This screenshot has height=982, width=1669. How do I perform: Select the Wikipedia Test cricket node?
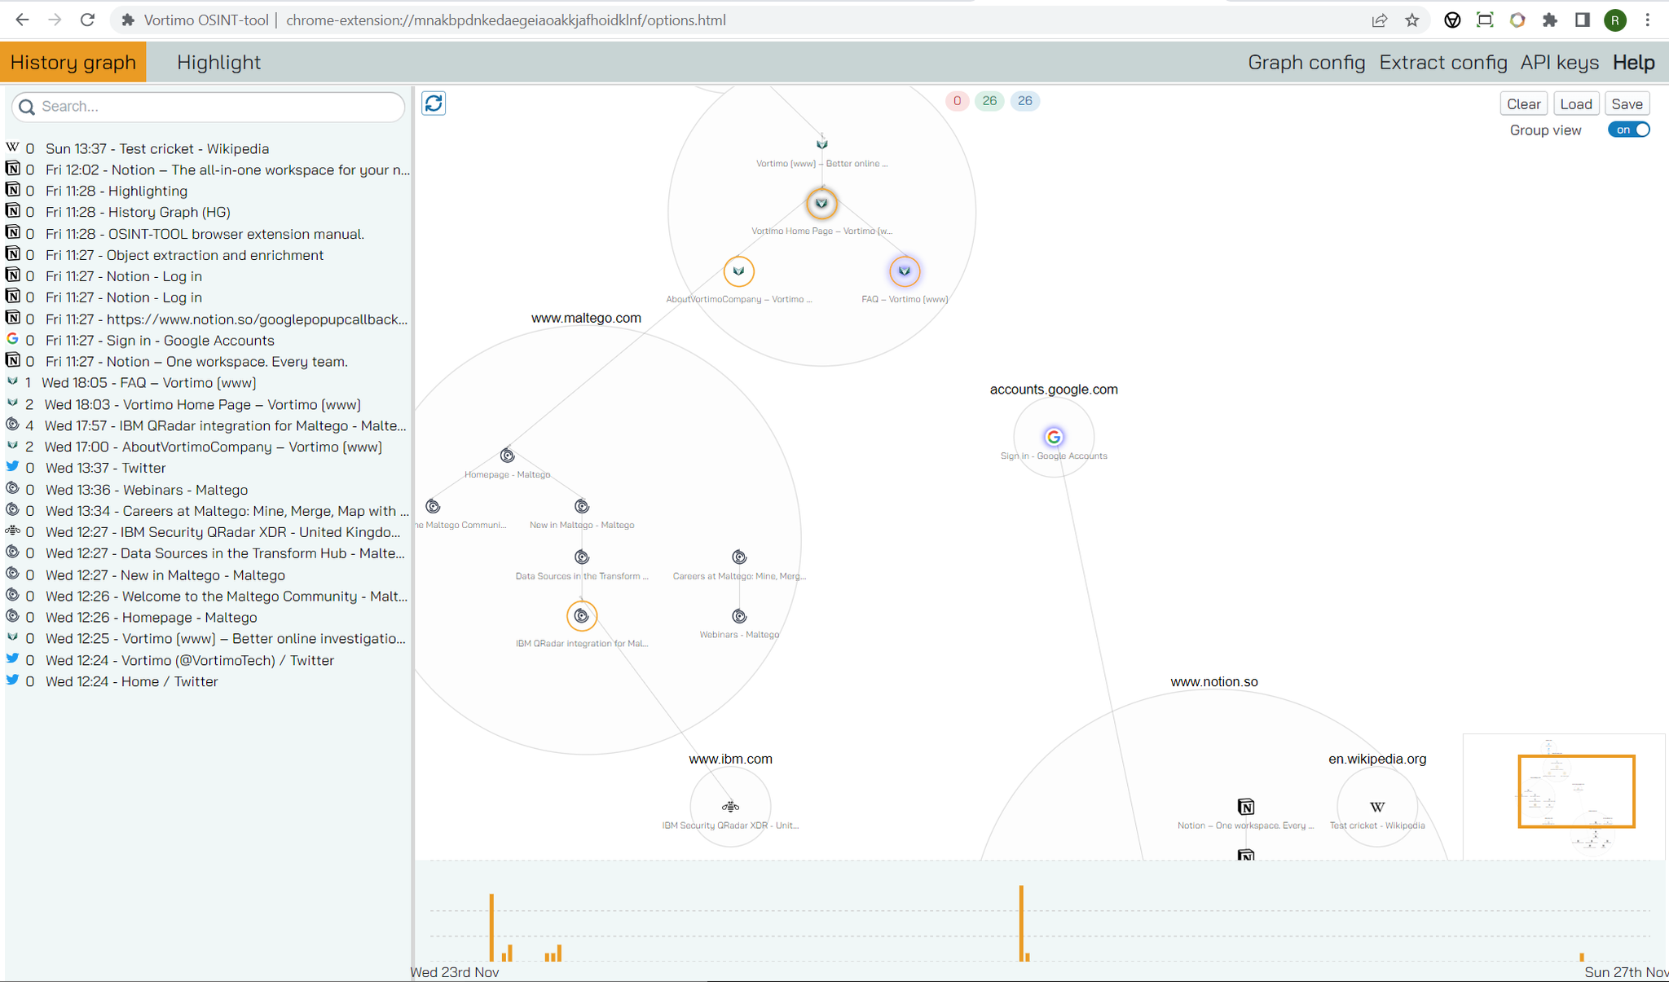click(1377, 807)
